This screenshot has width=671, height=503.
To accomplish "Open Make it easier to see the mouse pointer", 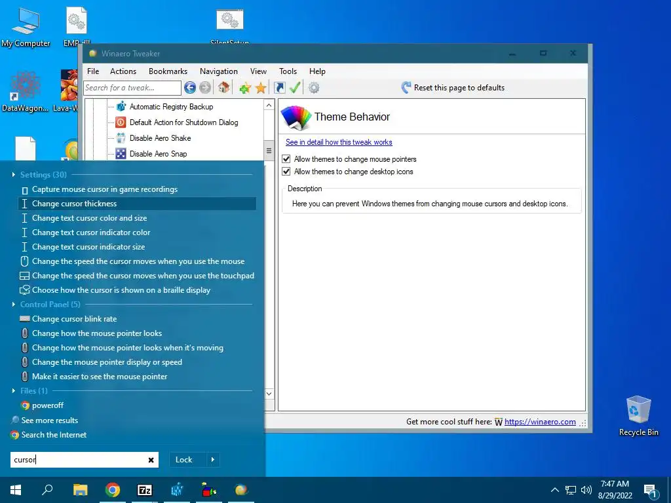I will click(x=137, y=377).
